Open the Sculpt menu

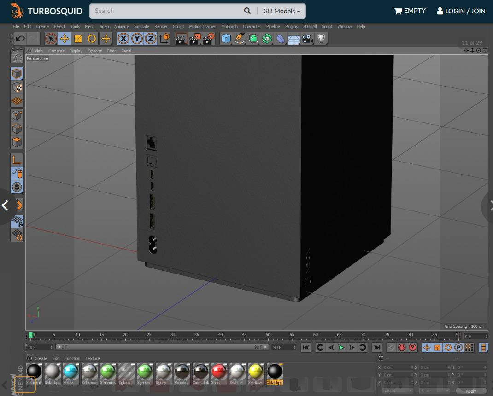178,27
